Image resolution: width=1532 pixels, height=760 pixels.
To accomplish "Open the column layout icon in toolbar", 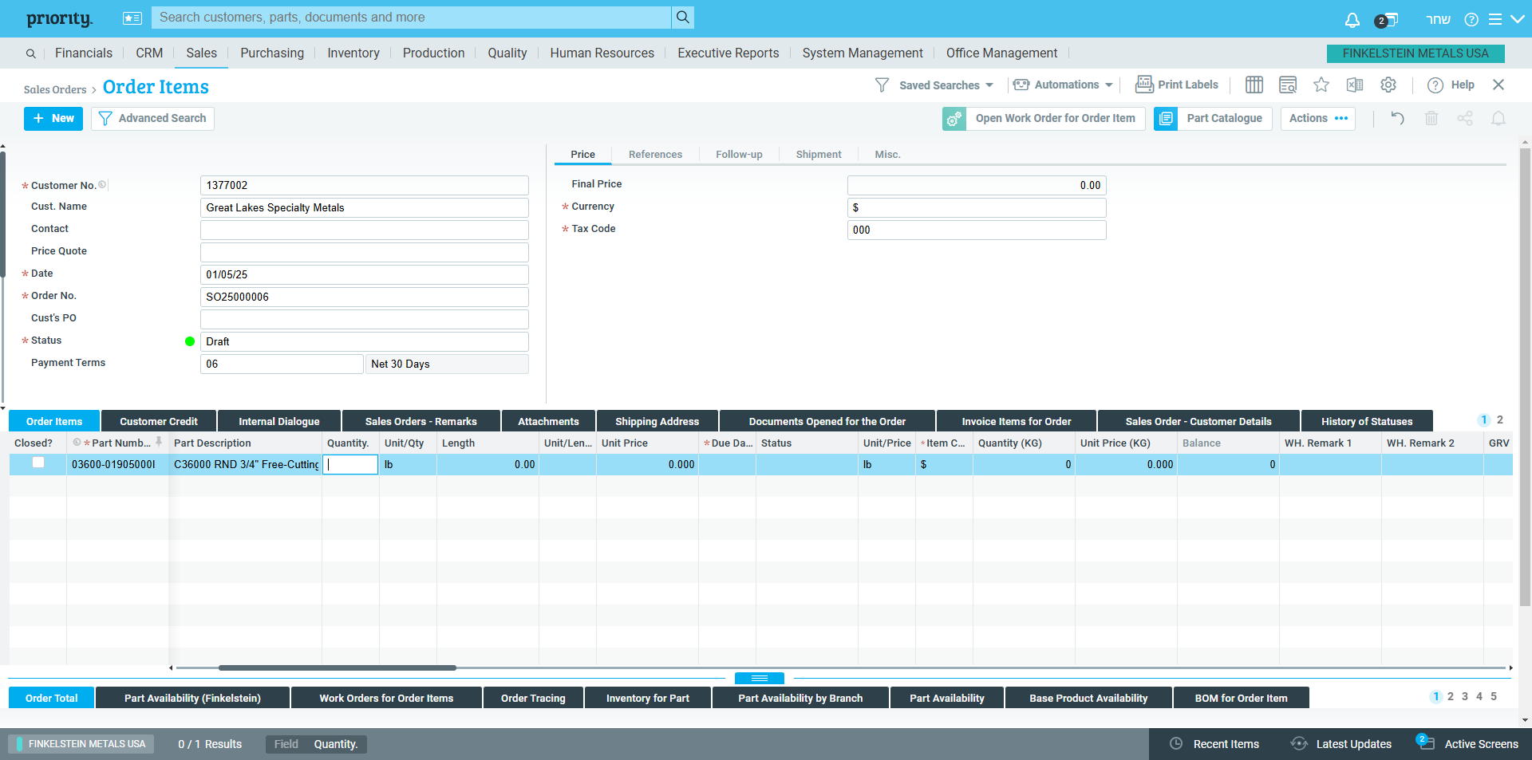I will [x=1254, y=85].
